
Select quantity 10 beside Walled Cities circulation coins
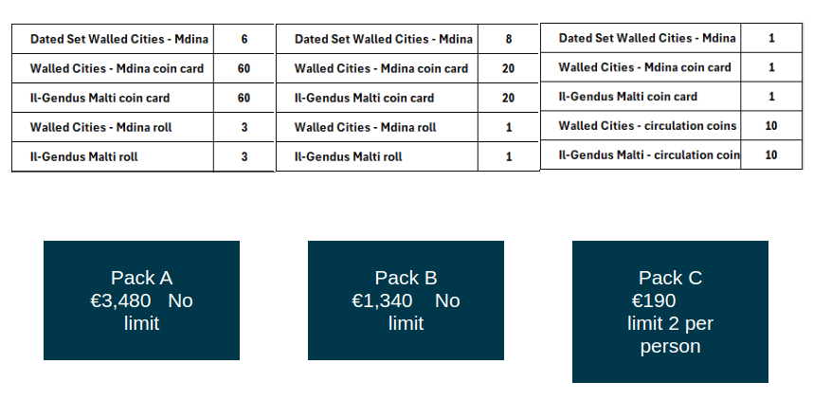coord(770,125)
